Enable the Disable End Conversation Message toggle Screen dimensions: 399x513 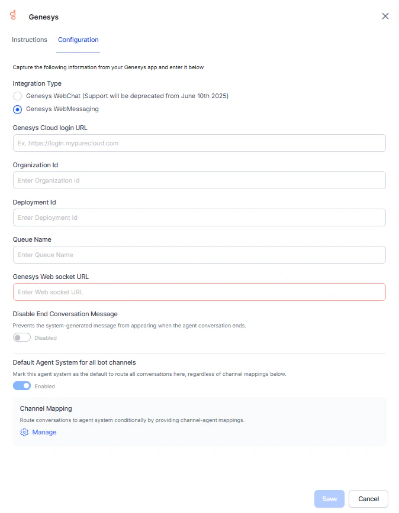(x=21, y=337)
